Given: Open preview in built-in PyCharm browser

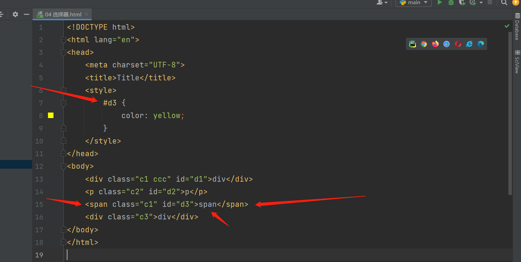Looking at the screenshot, I should [413, 44].
